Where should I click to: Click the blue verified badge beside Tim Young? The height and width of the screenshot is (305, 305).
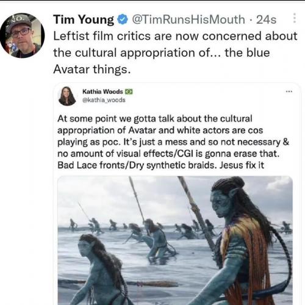[x=122, y=20]
